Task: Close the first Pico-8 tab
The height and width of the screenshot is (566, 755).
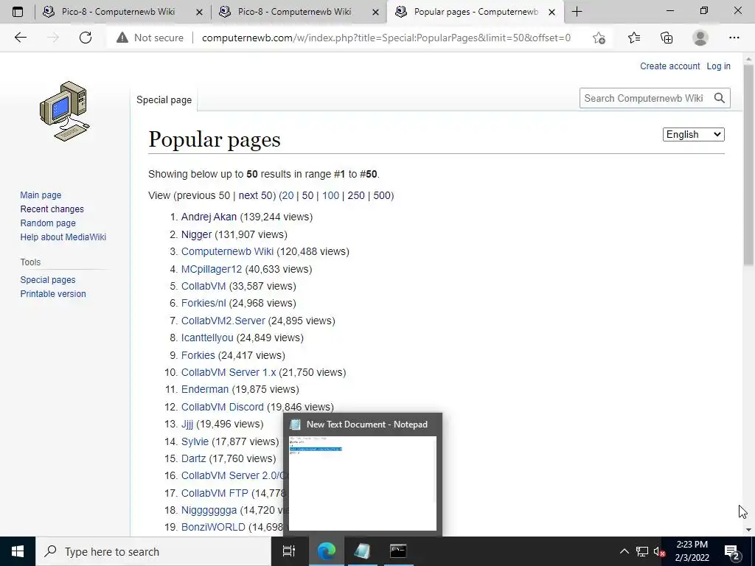Action: click(x=199, y=12)
